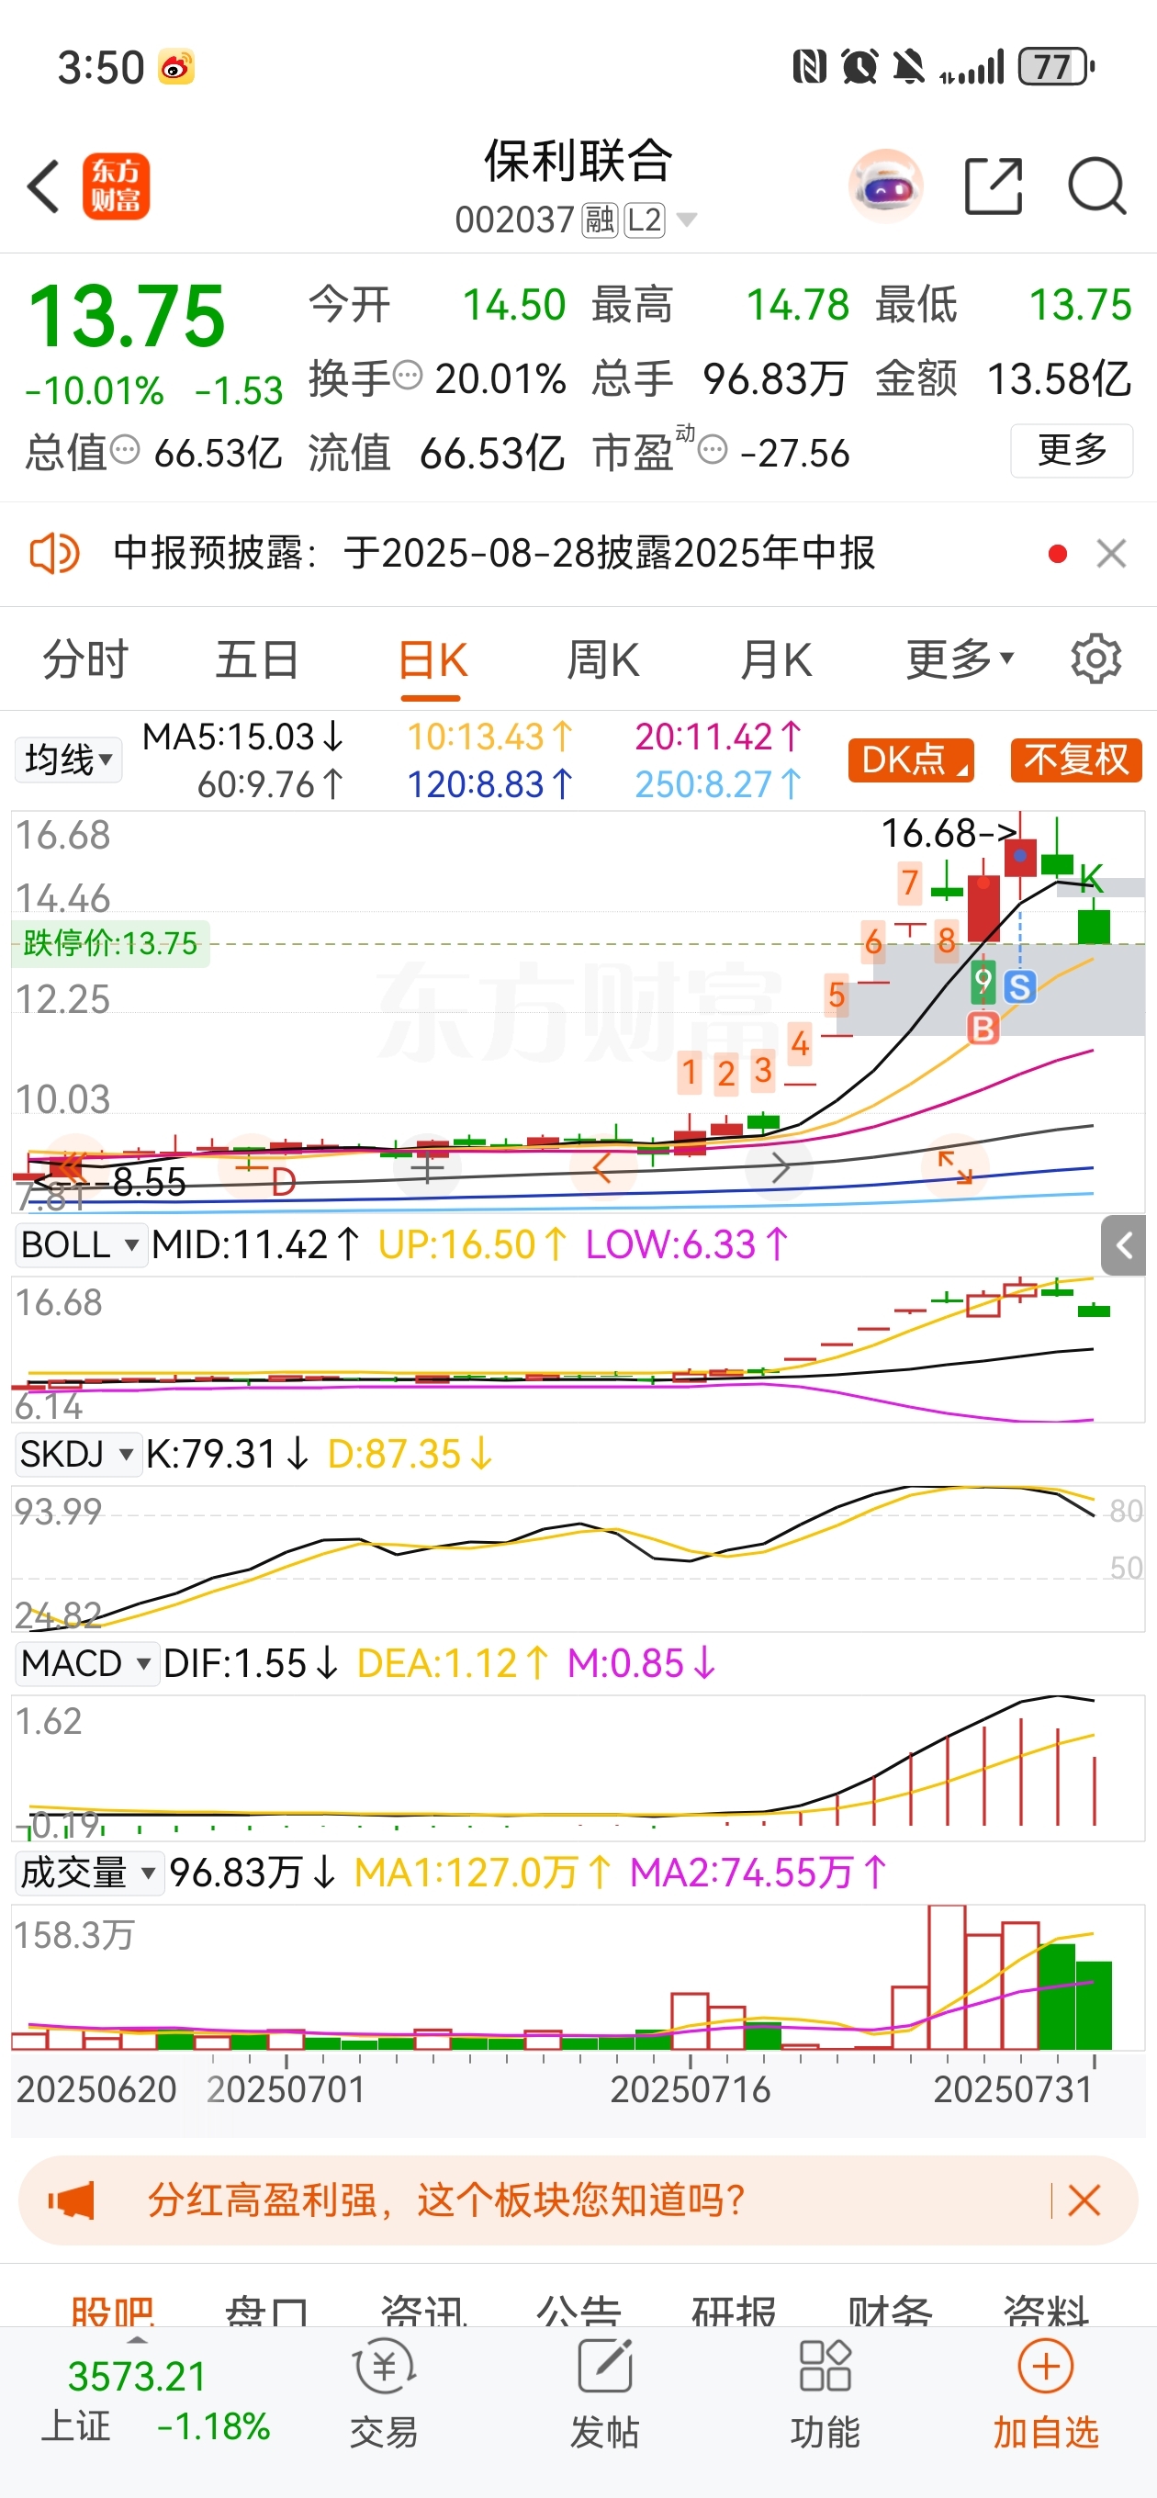Switch to the 五日 chart tab
Screen dimensions: 1157x2498
tap(257, 660)
